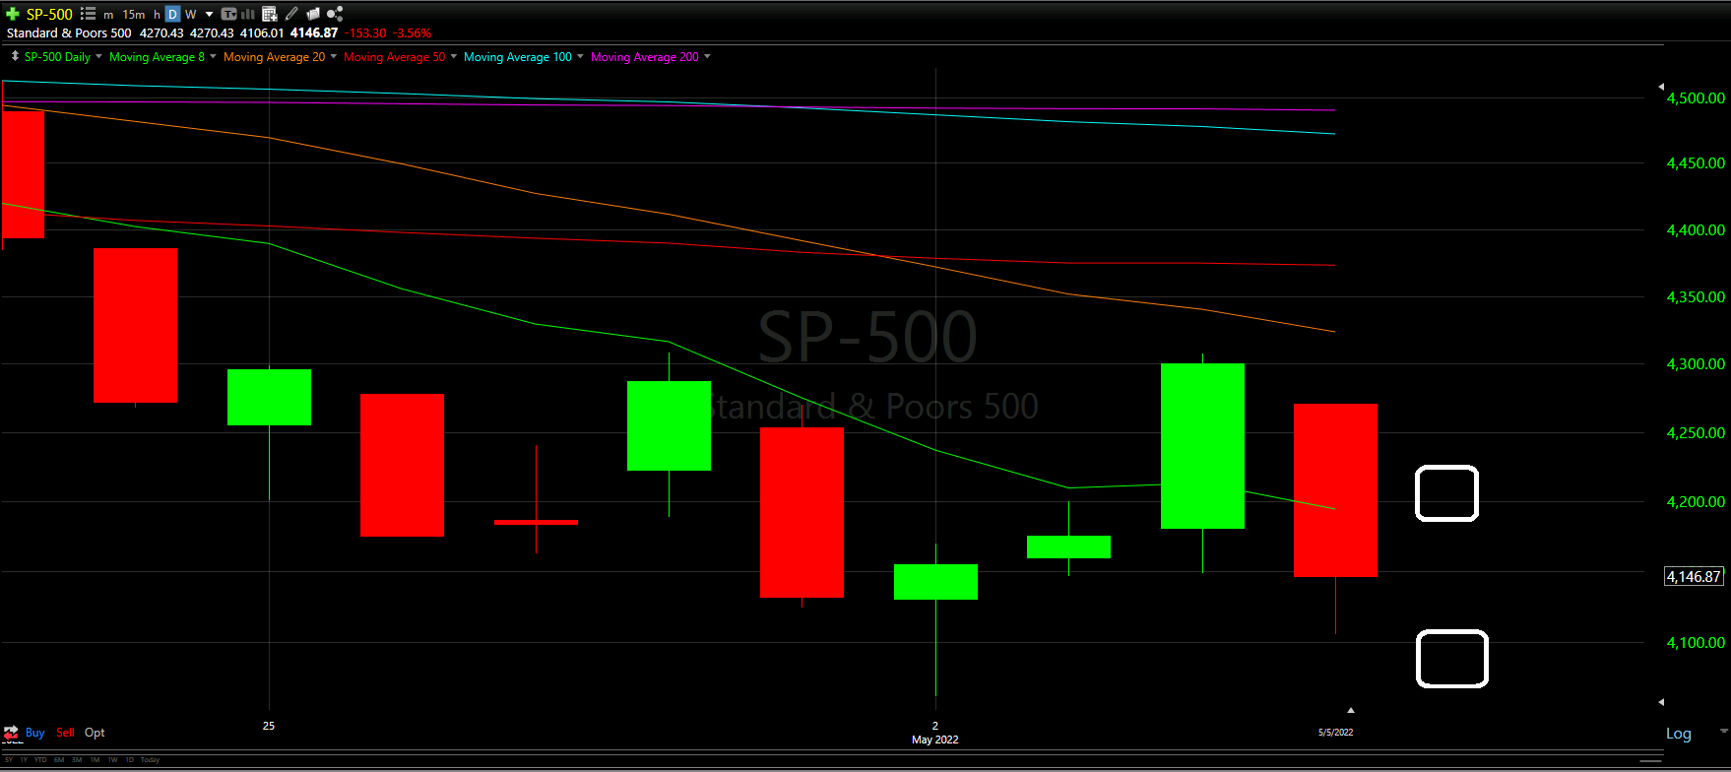Select the Daily (D) timeframe
Screen dimensions: 1731x772
172,14
